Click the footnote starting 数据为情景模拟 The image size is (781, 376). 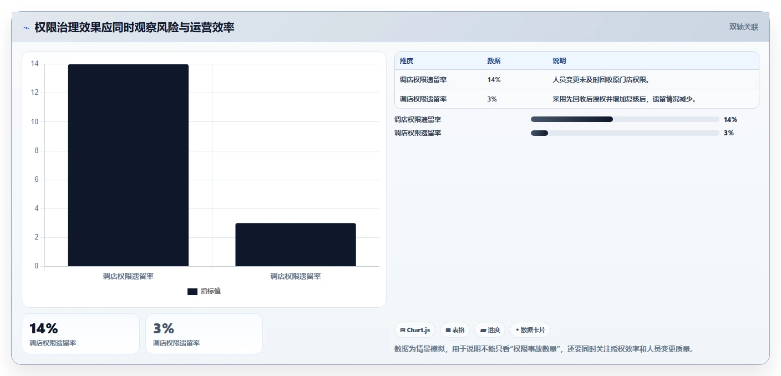click(x=544, y=349)
